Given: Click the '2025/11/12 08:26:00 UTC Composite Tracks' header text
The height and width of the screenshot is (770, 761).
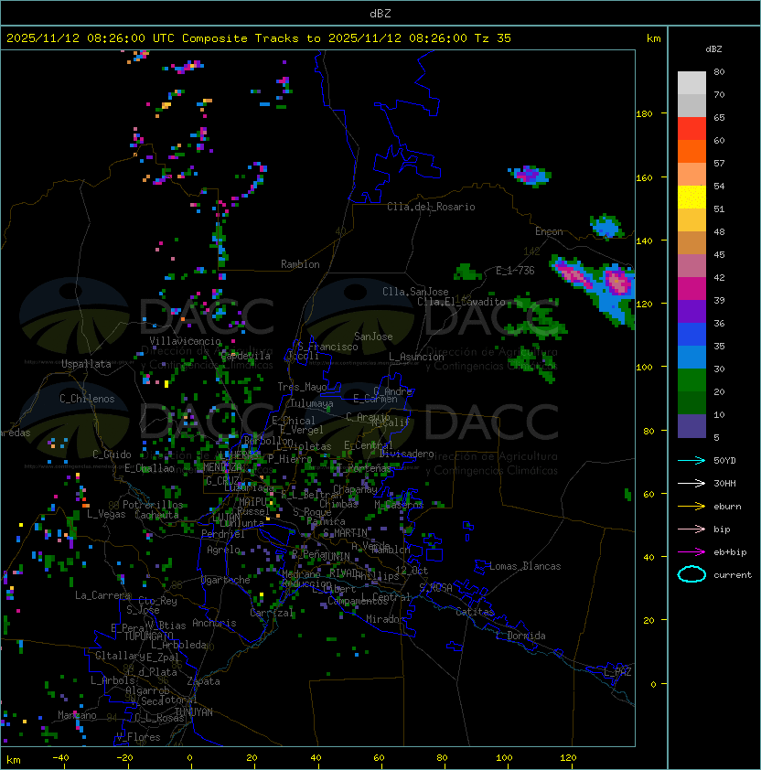Looking at the screenshot, I should point(153,38).
